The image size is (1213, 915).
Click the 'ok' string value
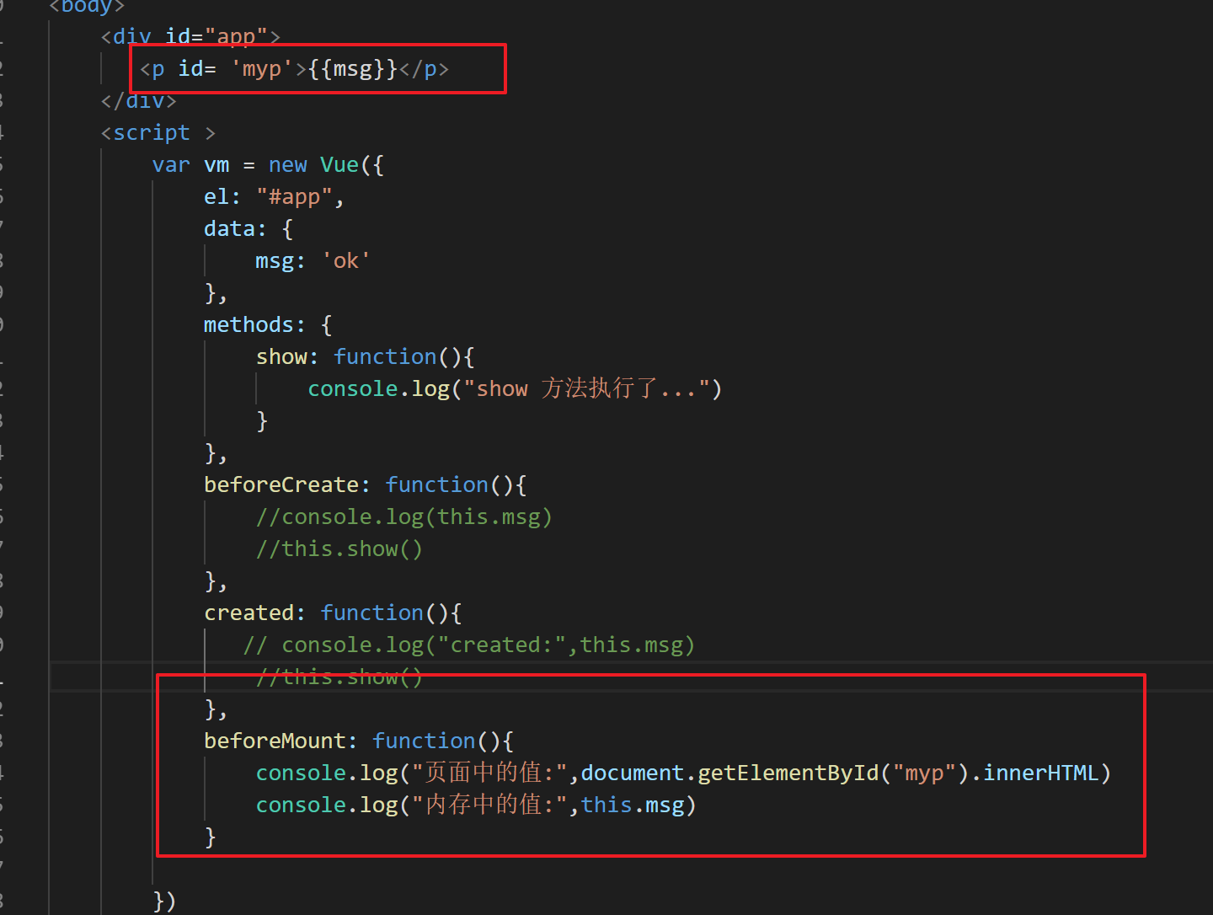[x=345, y=261]
